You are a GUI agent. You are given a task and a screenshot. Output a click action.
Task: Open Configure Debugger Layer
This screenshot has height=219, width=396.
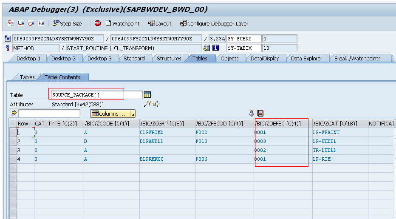pyautogui.click(x=214, y=23)
